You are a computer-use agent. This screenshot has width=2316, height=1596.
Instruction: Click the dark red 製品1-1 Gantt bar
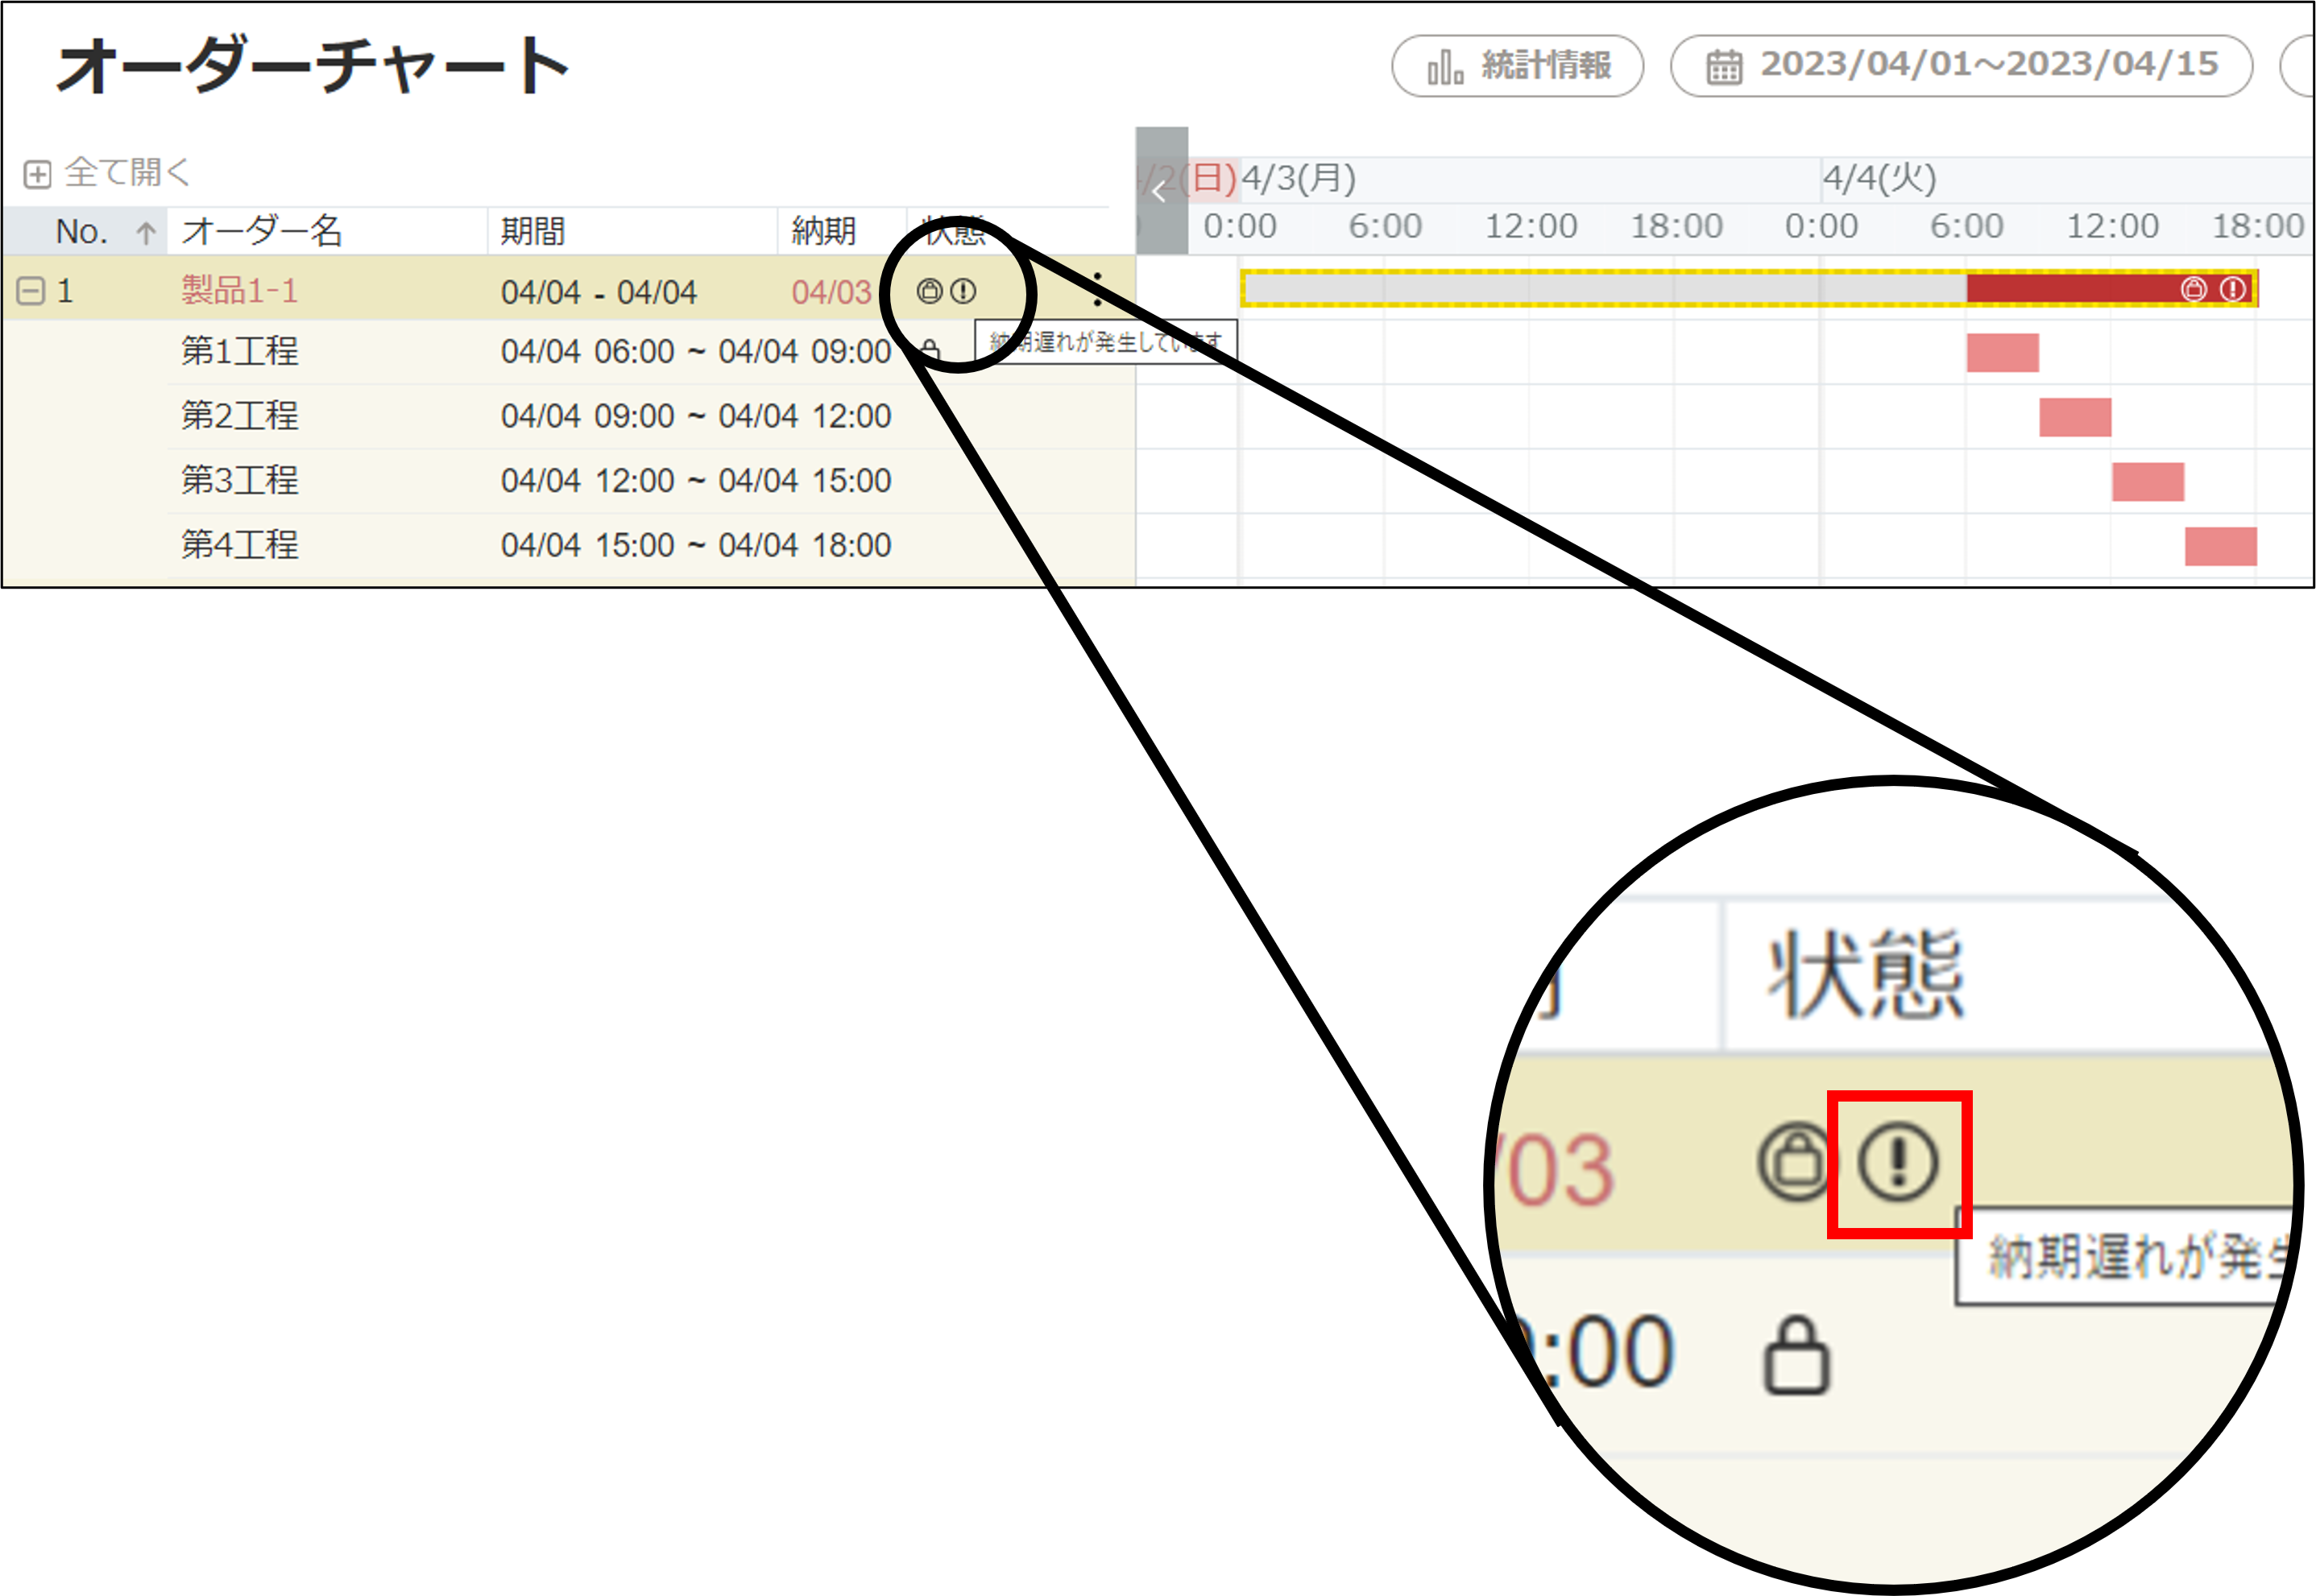pos(2110,289)
